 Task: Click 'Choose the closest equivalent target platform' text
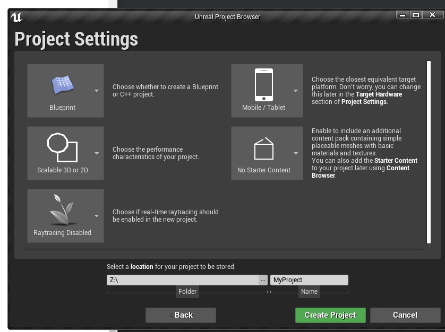[x=366, y=91]
